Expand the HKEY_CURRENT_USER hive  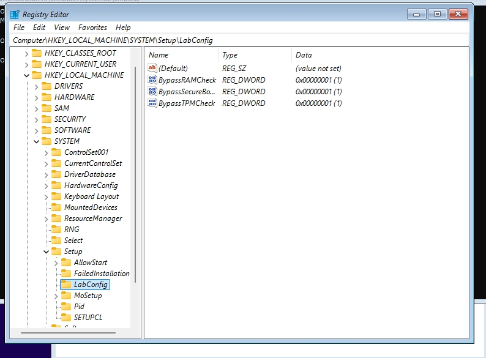[27, 64]
